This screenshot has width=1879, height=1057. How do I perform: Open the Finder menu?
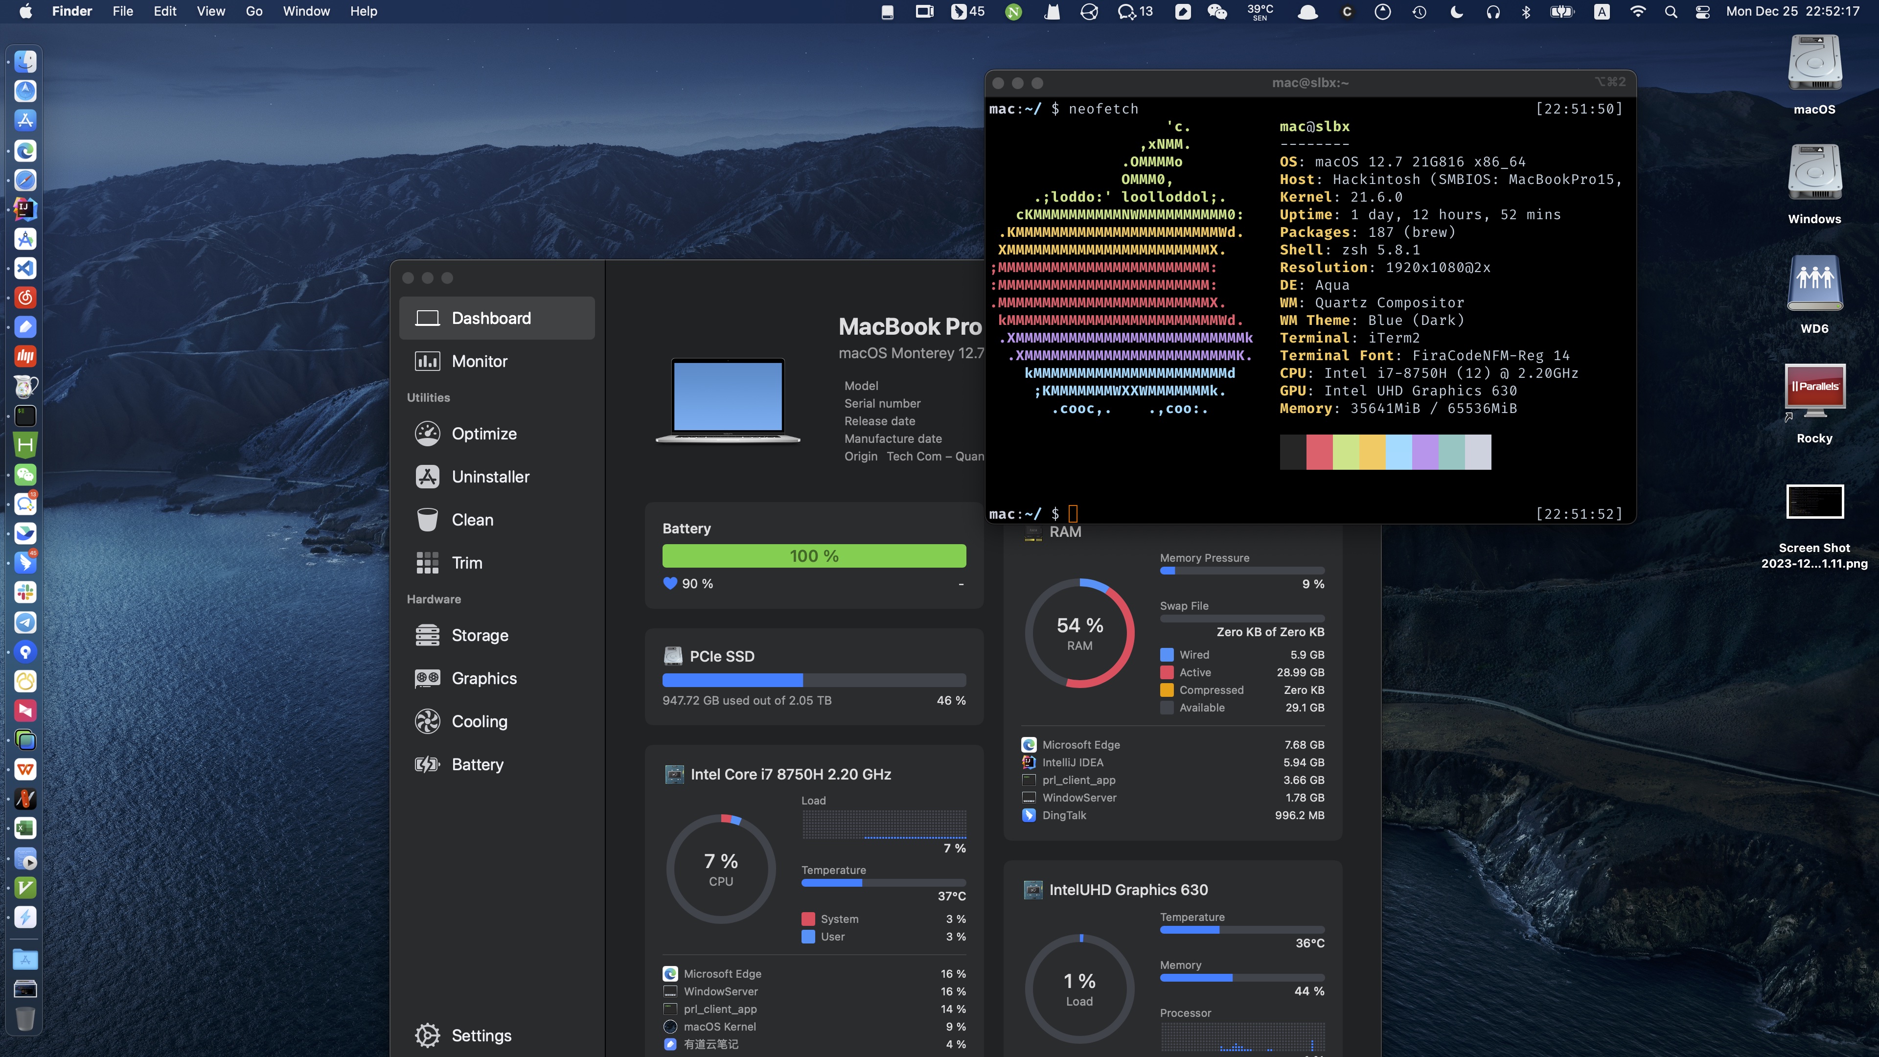[72, 11]
